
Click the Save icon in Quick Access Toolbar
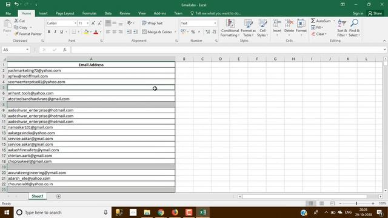8,4
